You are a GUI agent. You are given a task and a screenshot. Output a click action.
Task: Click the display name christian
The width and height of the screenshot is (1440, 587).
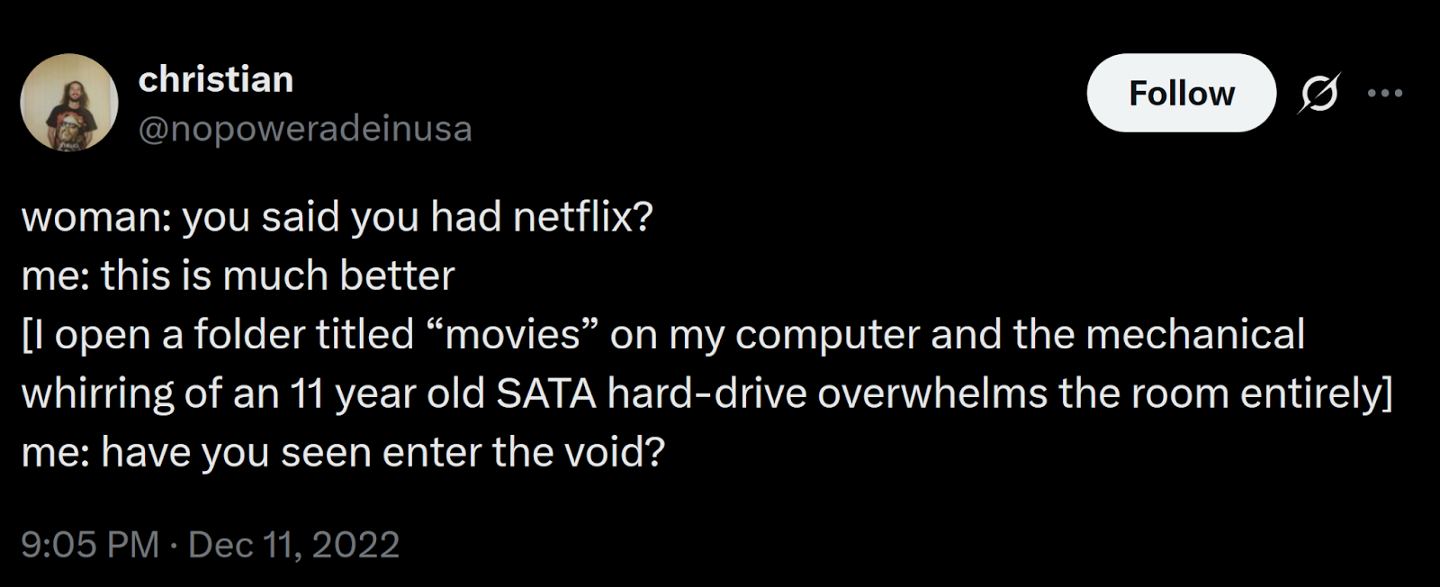pyautogui.click(x=216, y=78)
